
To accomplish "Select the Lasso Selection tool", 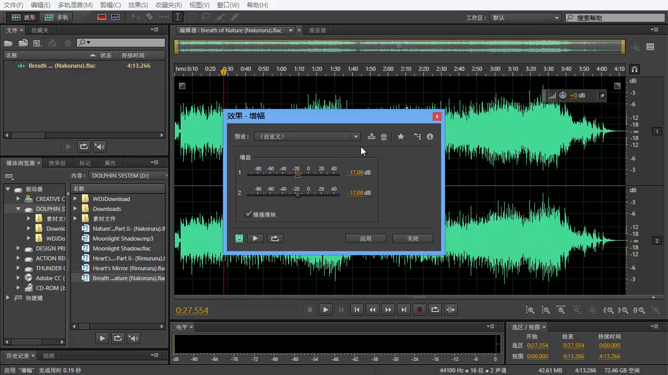I will (206, 17).
